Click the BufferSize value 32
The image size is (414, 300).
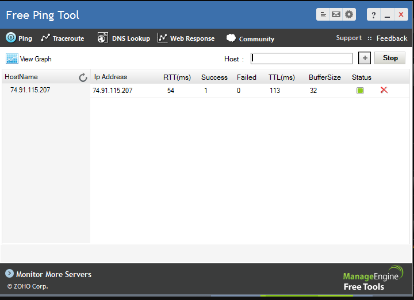[313, 91]
